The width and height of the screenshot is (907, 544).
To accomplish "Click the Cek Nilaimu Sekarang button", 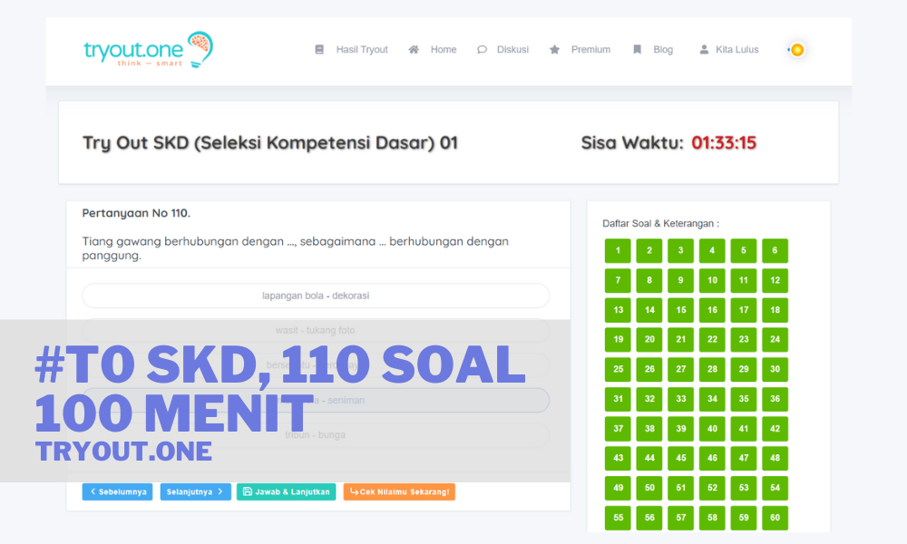I will coord(399,491).
